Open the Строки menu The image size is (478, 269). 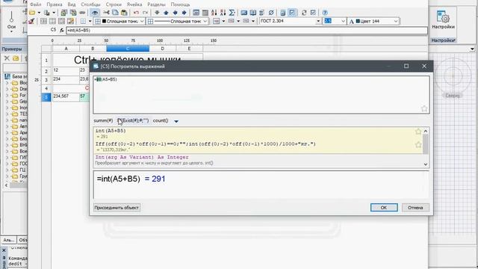coord(114,4)
